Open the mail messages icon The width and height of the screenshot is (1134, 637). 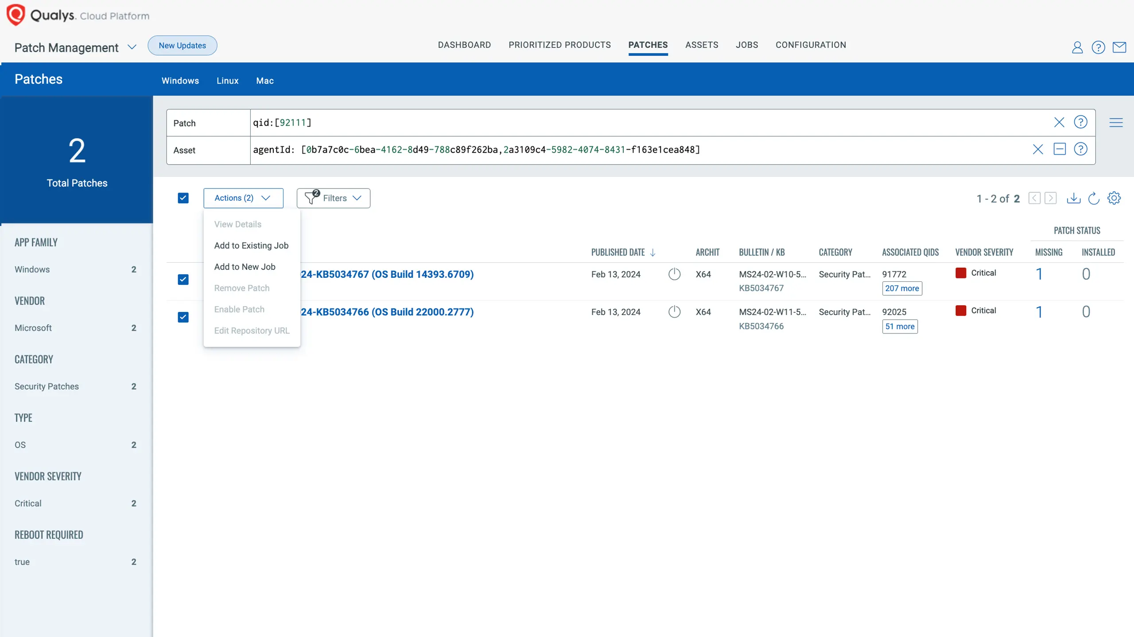click(x=1119, y=47)
